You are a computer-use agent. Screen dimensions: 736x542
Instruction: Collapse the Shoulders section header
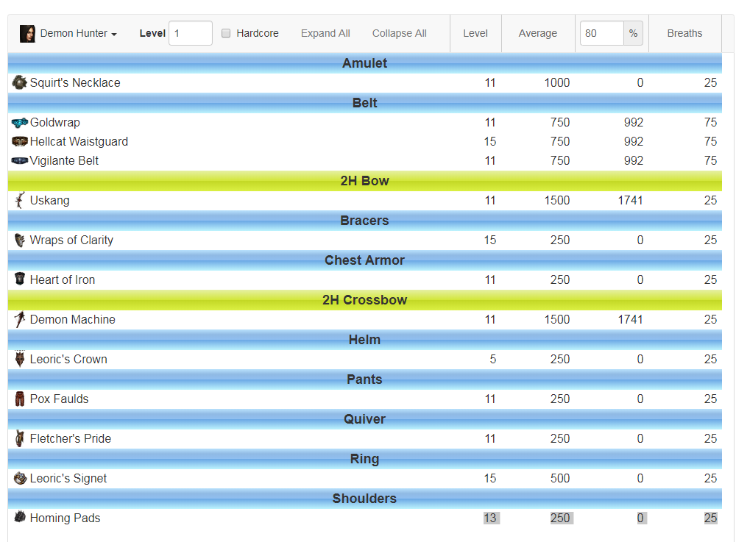tap(365, 499)
